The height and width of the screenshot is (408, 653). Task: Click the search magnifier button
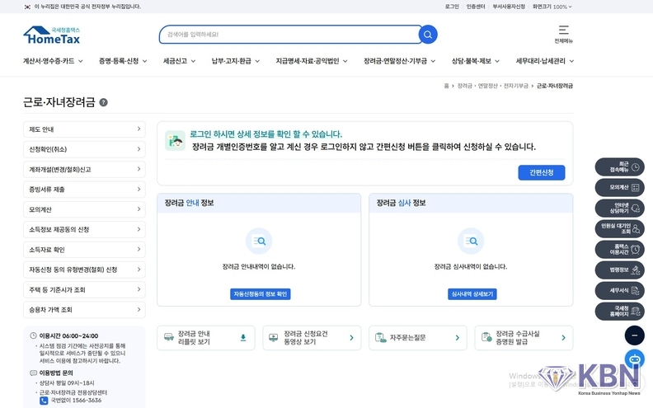(x=427, y=35)
